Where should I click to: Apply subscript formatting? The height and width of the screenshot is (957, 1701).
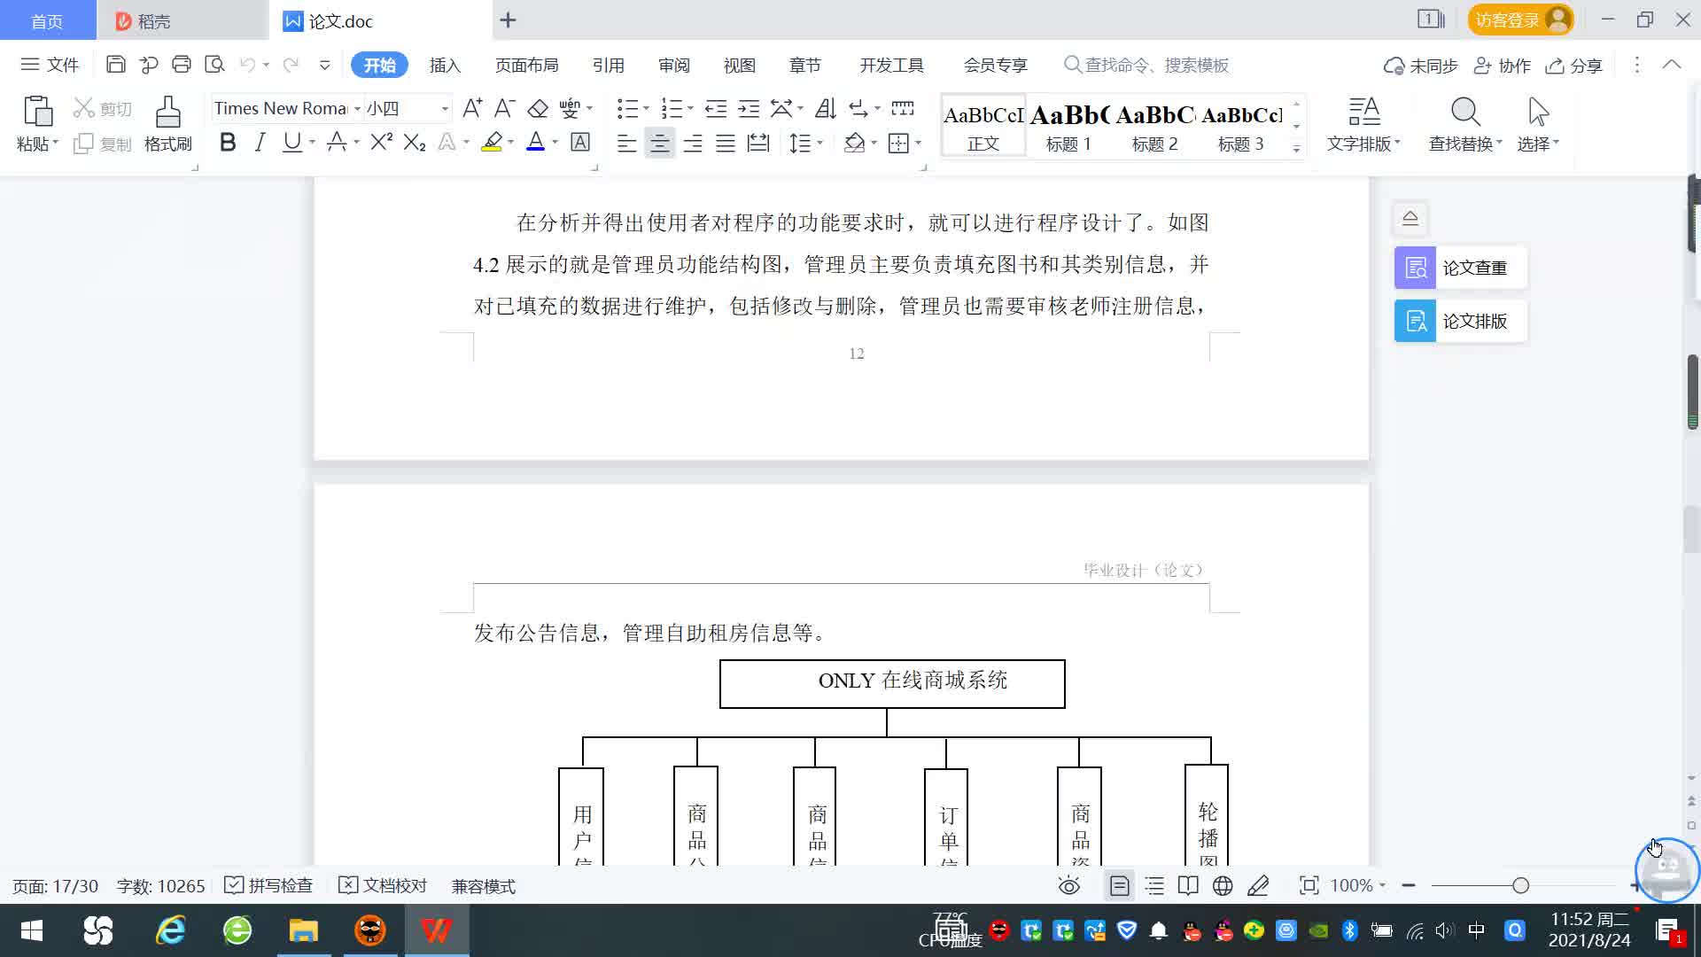415,142
